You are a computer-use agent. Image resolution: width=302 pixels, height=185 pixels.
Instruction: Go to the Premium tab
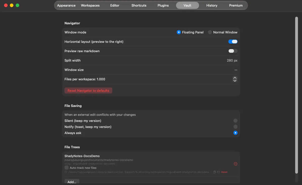click(236, 5)
